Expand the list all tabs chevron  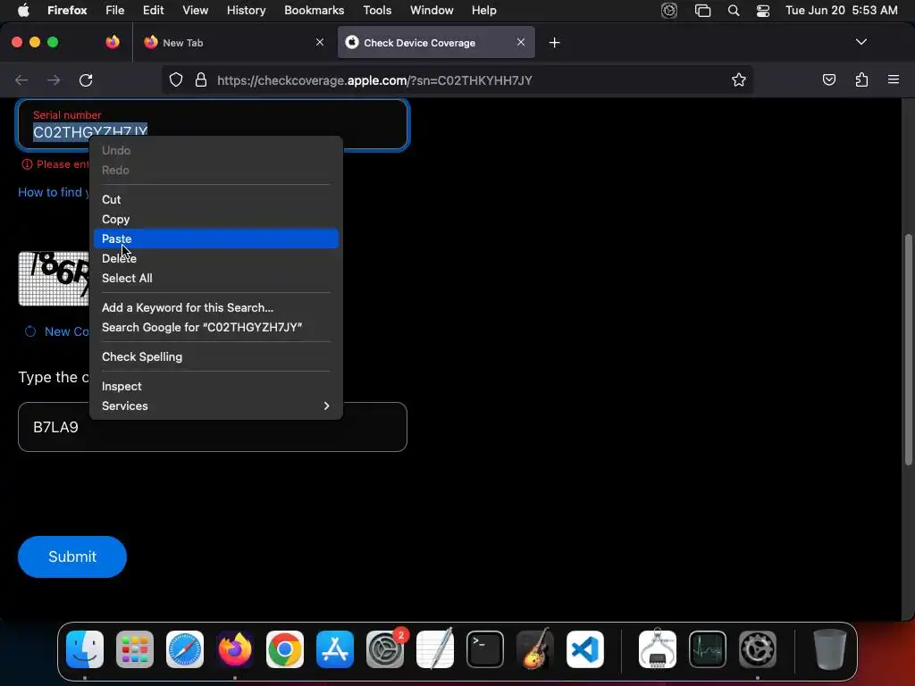pyautogui.click(x=860, y=42)
